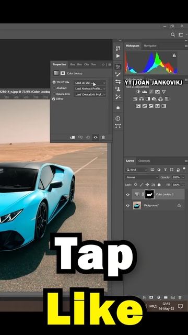Select the Layers tab
188x335 pixels.
coord(130,161)
